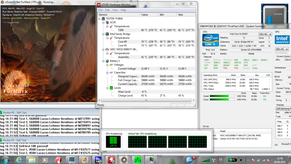Collapse the Battery 1 node
Image resolution: width=291 pixels, height=164 pixels.
tap(103, 61)
